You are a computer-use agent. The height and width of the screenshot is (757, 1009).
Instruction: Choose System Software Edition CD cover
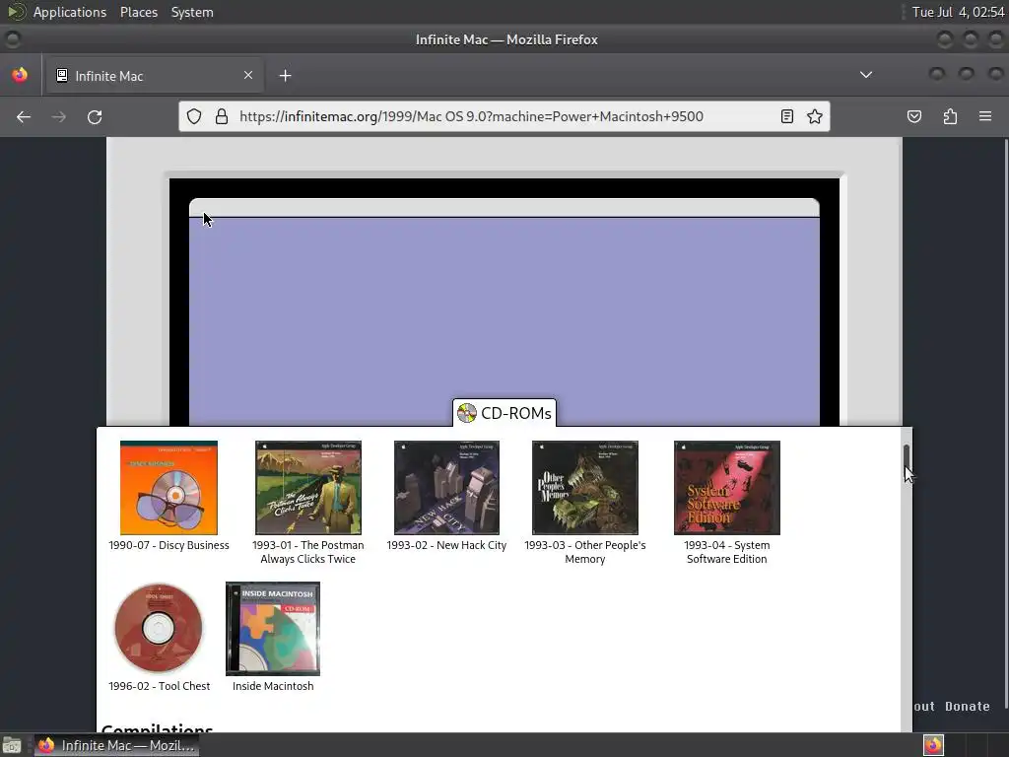coord(726,488)
